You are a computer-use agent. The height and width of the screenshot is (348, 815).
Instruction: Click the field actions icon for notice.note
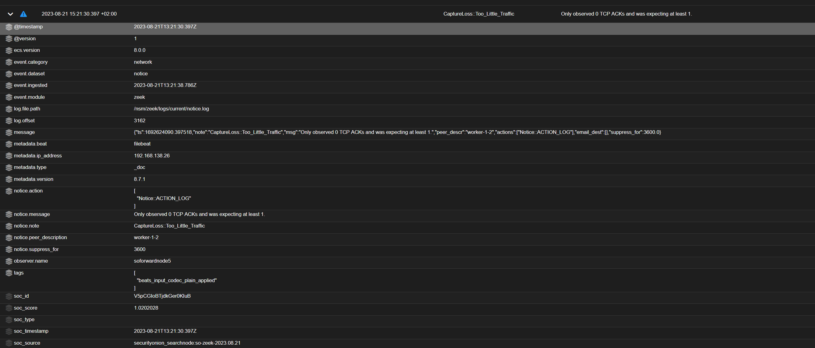point(9,226)
